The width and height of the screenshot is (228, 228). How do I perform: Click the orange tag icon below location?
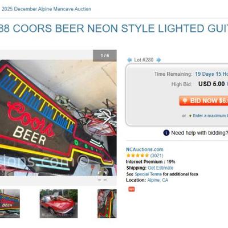coord(132,189)
